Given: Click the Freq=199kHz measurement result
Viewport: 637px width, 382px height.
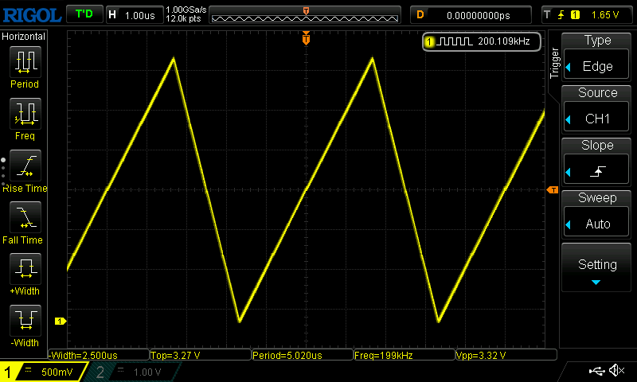Looking at the screenshot, I should [x=404, y=355].
